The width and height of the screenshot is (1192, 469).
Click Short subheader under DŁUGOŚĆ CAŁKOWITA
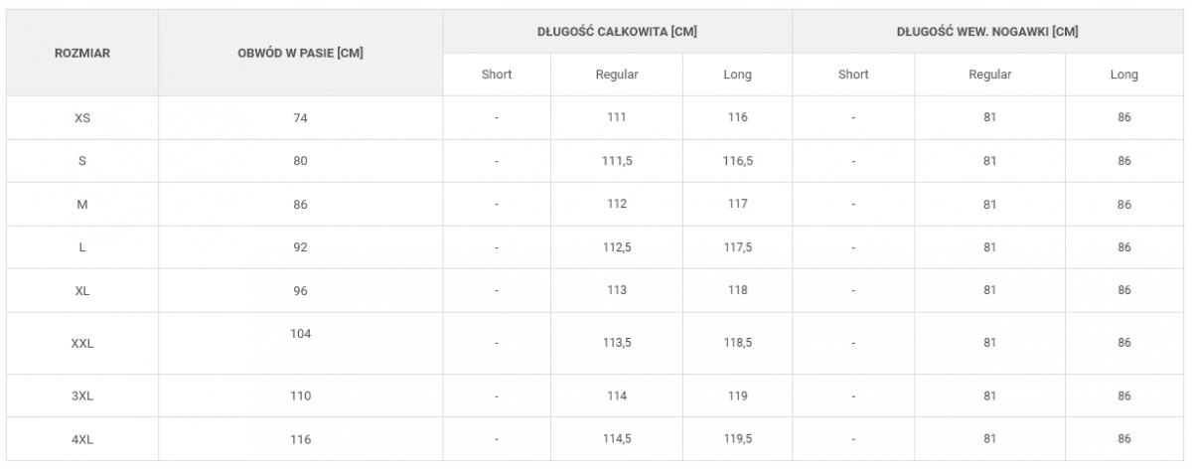[x=496, y=75]
